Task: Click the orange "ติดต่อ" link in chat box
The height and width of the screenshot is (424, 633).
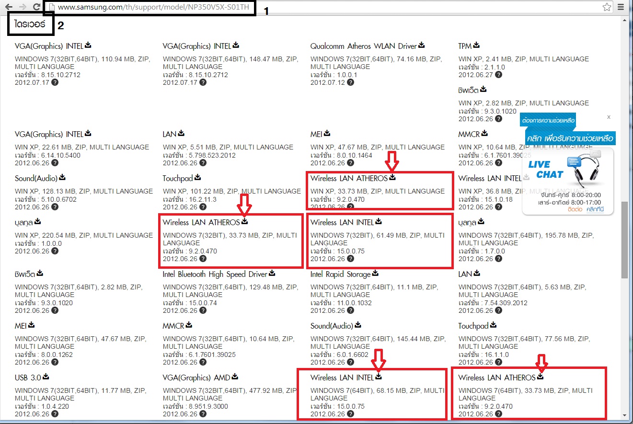Action: [x=575, y=210]
